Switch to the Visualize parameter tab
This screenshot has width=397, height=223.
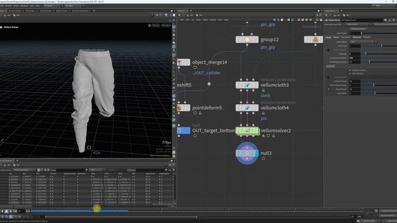coord(367,37)
